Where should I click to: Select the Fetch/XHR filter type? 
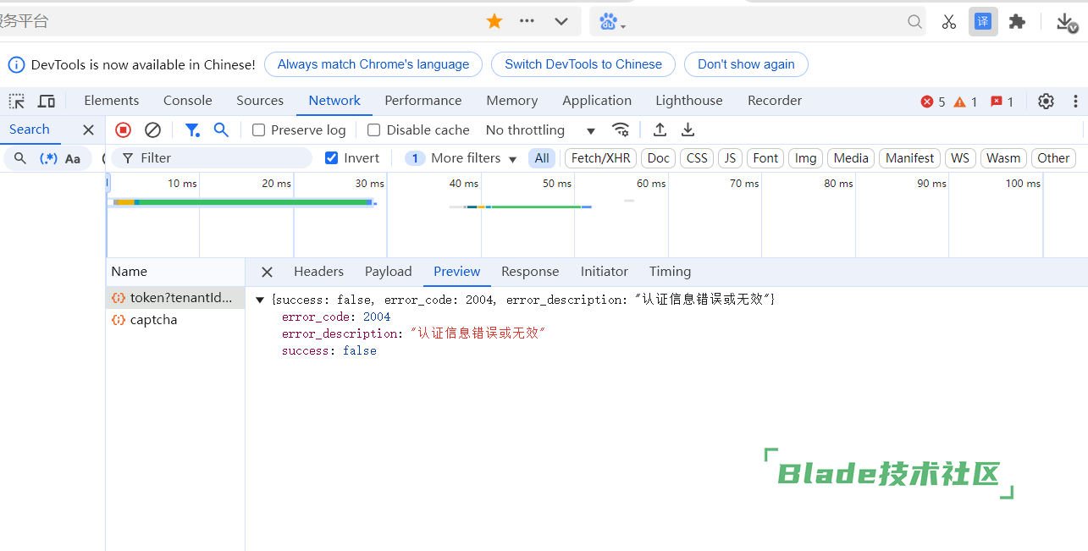click(600, 158)
